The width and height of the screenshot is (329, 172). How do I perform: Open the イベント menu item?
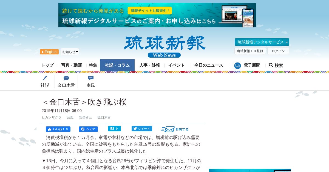pyautogui.click(x=177, y=65)
